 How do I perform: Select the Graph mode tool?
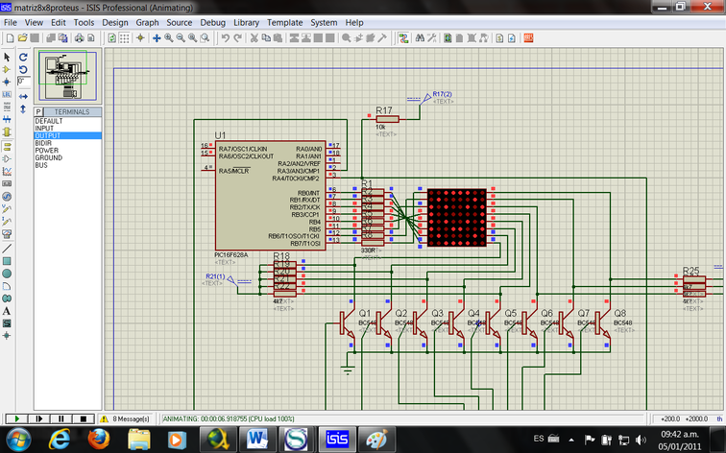tap(7, 171)
